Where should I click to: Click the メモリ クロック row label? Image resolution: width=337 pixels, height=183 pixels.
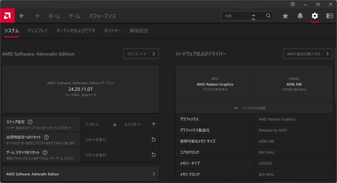pyautogui.click(x=190, y=175)
